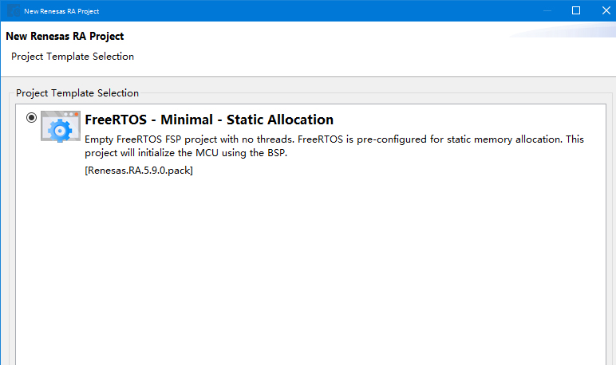Click the "Project Template Selection" group box label
This screenshot has width=616, height=365.
tap(77, 93)
